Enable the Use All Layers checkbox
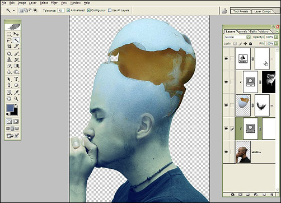 click(110, 10)
